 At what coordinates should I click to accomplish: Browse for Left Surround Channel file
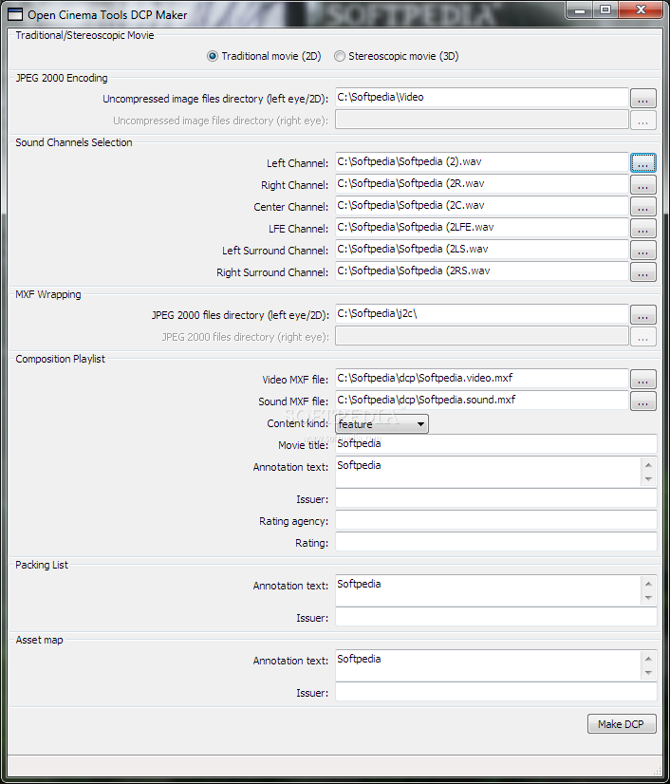pyautogui.click(x=643, y=251)
